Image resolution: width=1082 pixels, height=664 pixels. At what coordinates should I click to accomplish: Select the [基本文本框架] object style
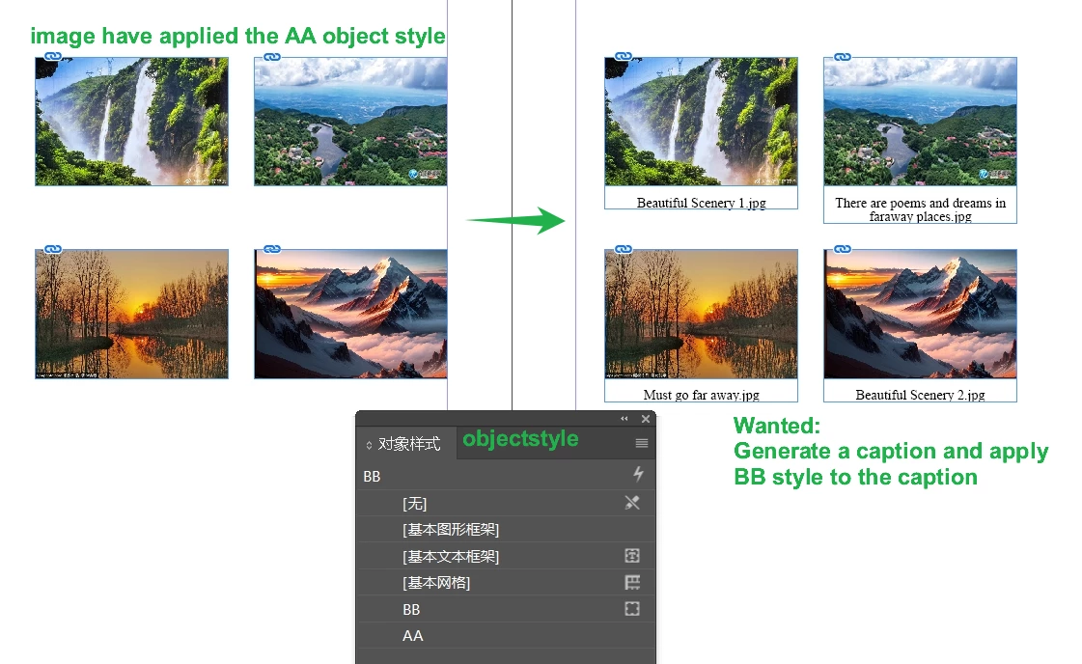point(506,556)
